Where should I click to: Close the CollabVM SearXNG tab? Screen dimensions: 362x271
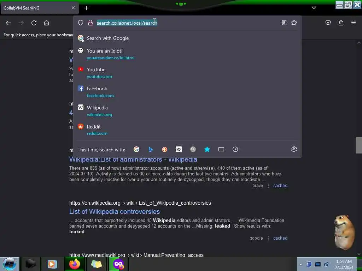tap(73, 8)
